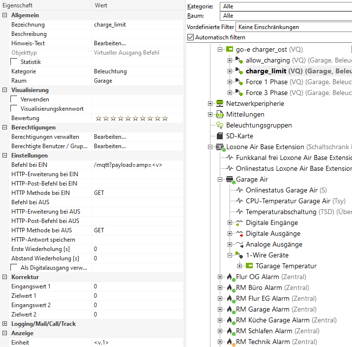
Task: Click Bearbeiten next to Berechtigungen verwalten
Action: (x=110, y=137)
